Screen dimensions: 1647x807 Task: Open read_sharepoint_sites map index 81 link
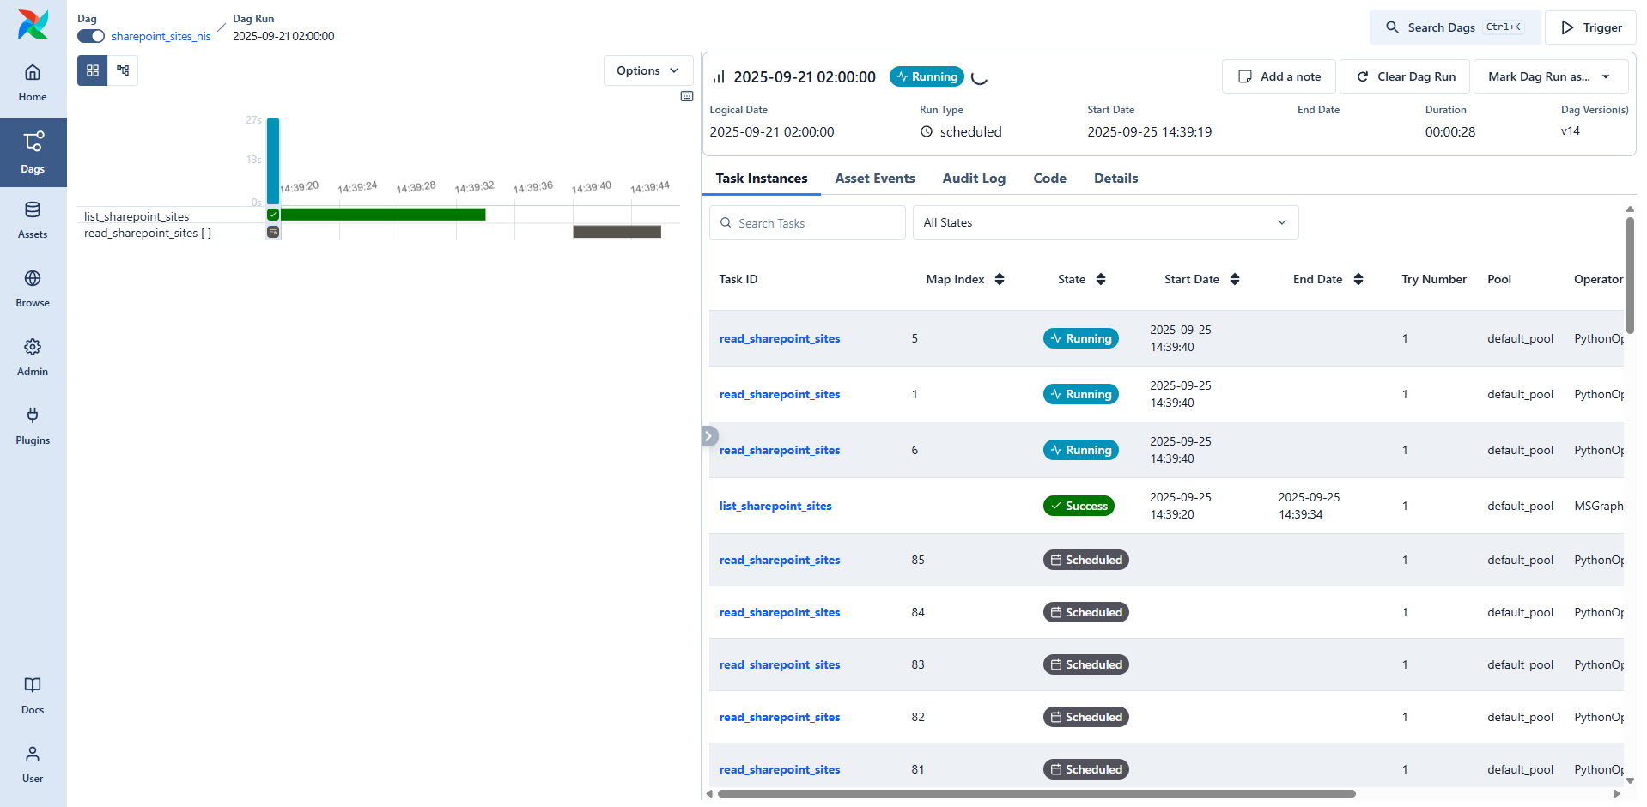(780, 769)
